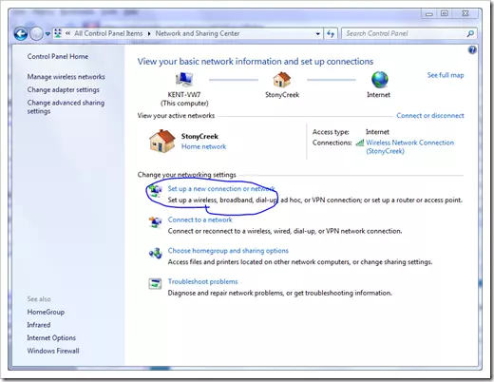Open HomeGroup under See also

point(46,312)
